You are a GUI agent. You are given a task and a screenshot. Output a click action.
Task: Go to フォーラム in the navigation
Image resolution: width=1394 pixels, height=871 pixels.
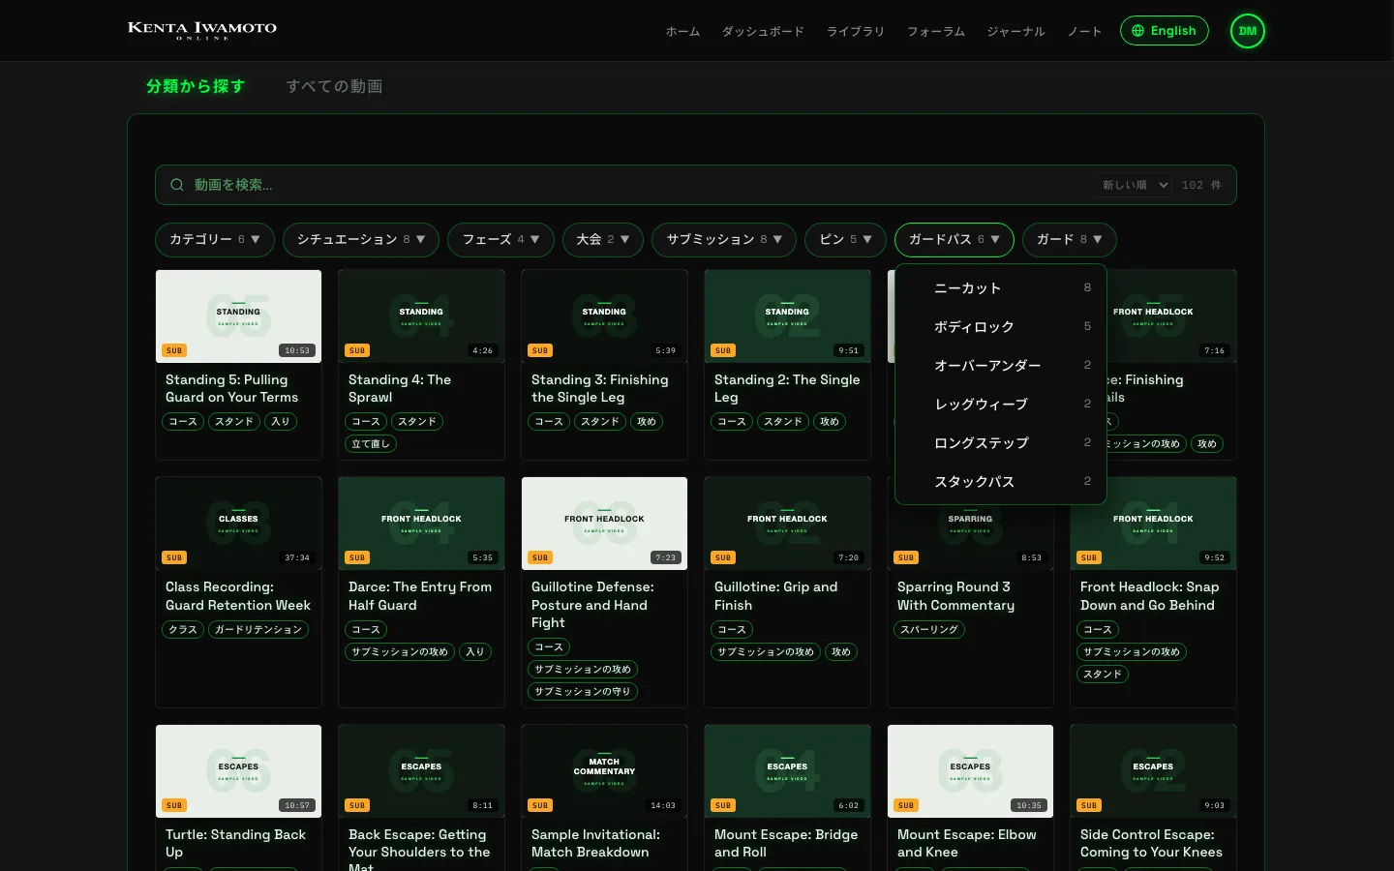click(x=936, y=31)
